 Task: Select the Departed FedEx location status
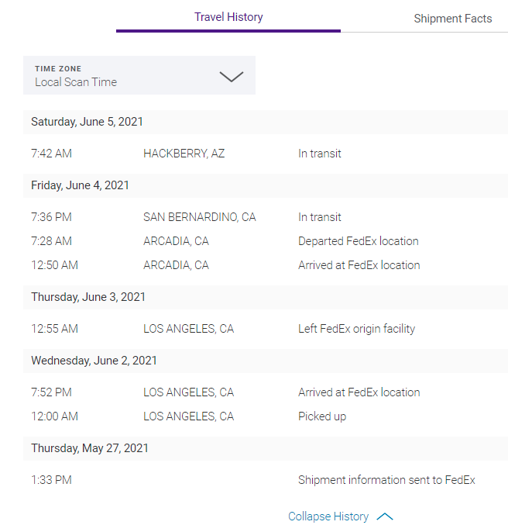[359, 241]
